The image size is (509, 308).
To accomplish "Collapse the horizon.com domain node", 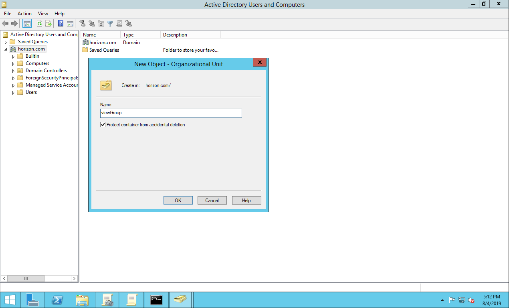I will [6, 49].
